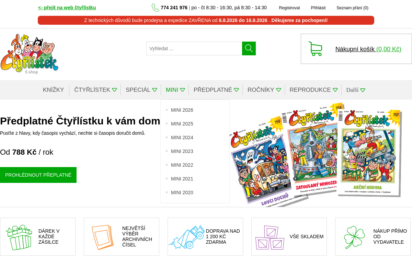Viewport: 412px width, 275px height.
Task: Follow the přejít na web čtyřlístku link
Action: 67,8
